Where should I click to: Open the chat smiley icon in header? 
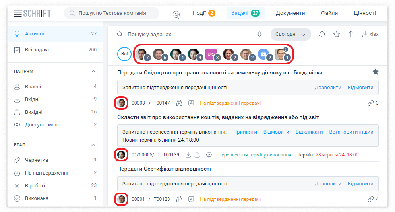(x=177, y=14)
